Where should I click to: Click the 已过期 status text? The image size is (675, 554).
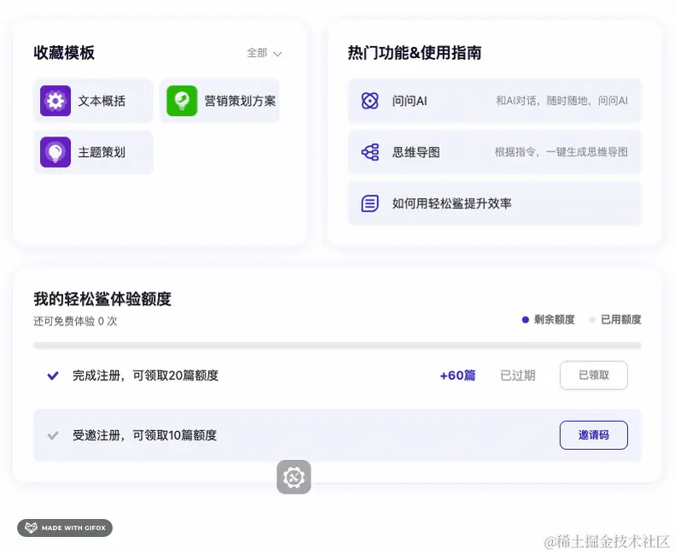coord(518,376)
